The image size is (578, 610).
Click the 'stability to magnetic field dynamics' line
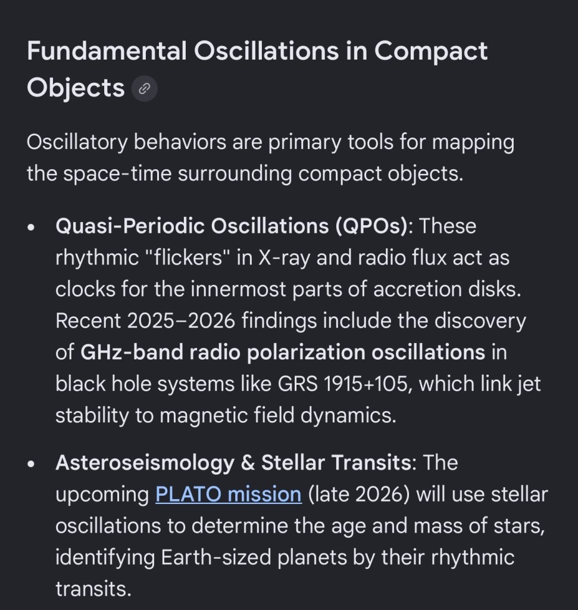point(225,416)
